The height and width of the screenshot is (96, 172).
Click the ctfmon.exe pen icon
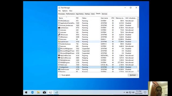point(59,35)
